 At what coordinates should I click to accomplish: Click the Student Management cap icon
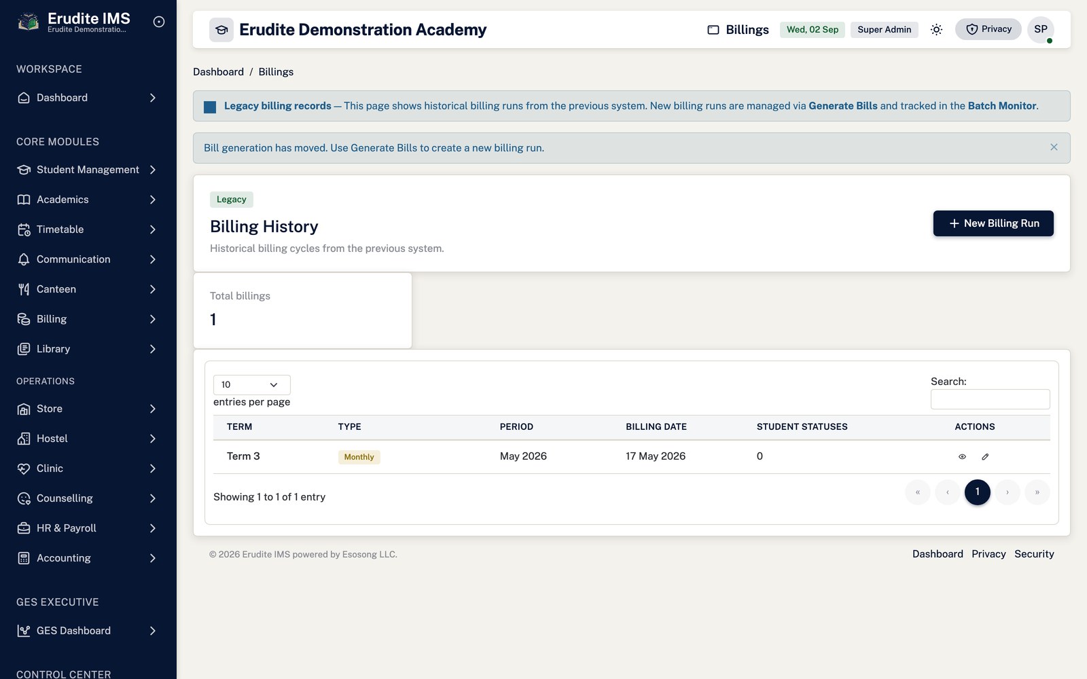24,170
